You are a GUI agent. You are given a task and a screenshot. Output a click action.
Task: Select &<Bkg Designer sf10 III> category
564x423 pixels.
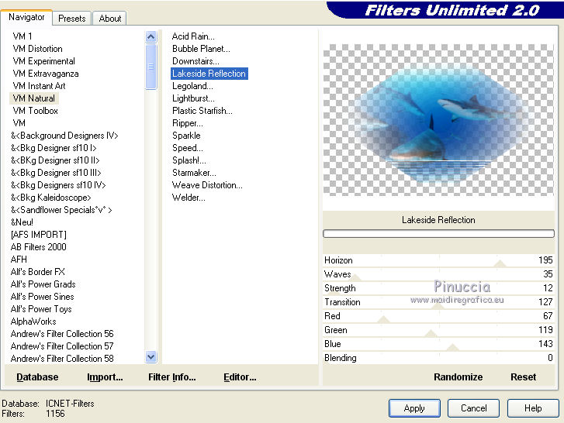[56, 173]
